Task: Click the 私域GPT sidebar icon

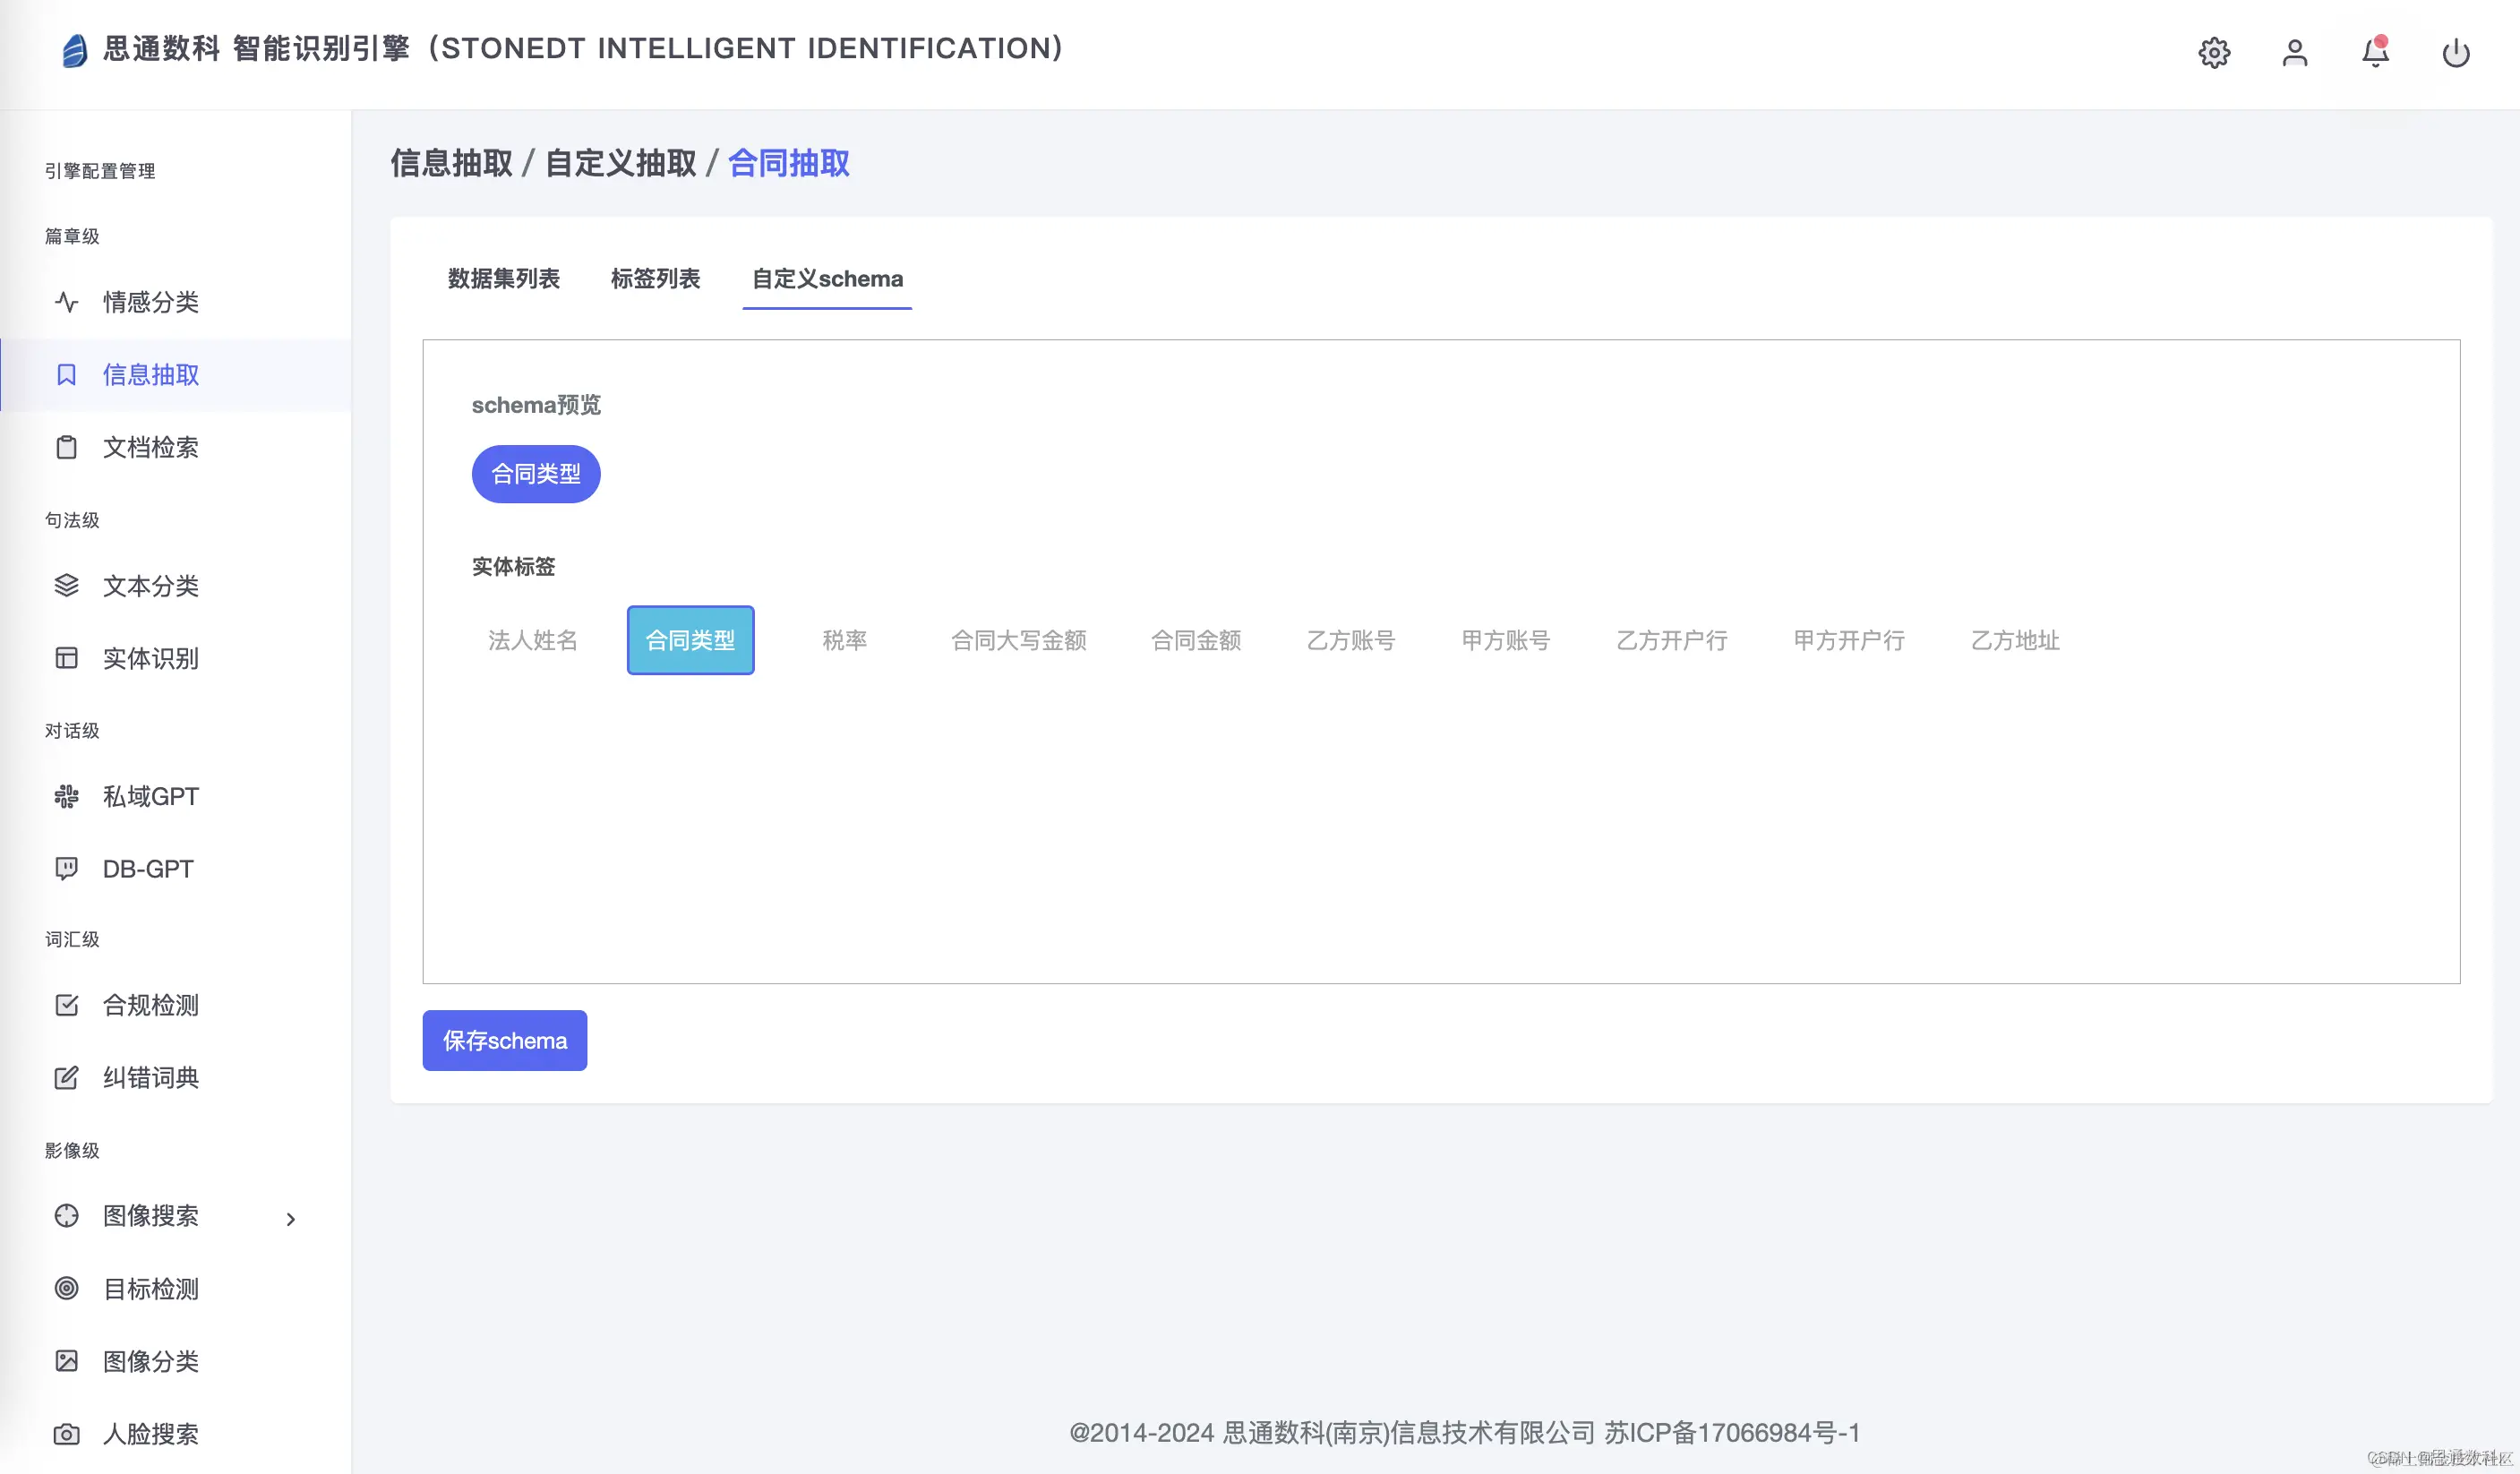Action: pyautogui.click(x=66, y=796)
